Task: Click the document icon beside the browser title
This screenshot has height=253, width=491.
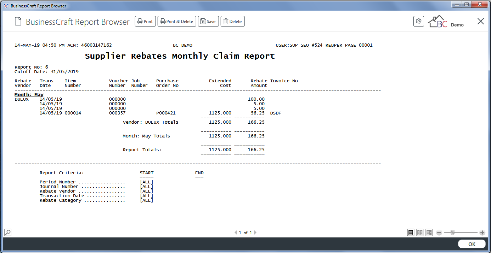Action: (x=18, y=22)
